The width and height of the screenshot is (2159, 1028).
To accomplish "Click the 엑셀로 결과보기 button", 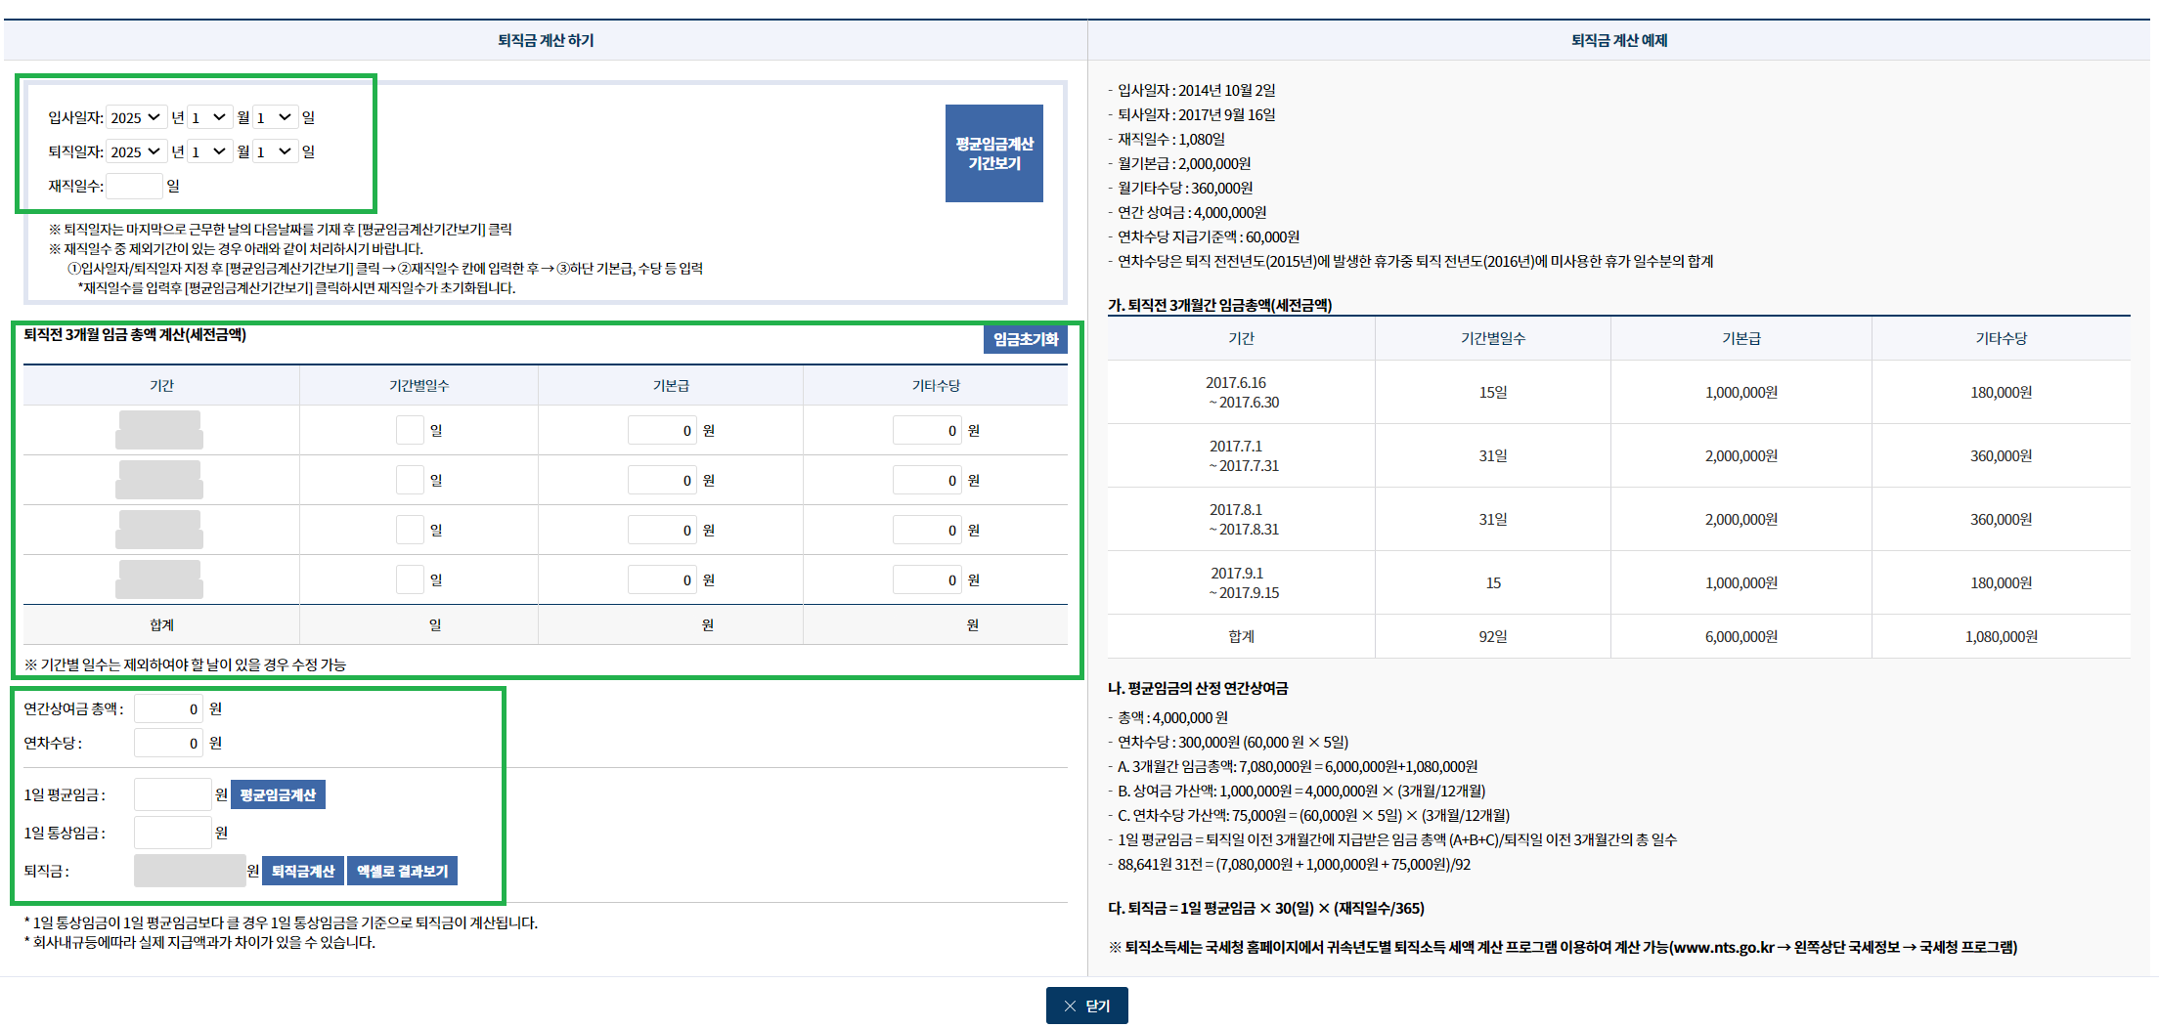I will 402,870.
